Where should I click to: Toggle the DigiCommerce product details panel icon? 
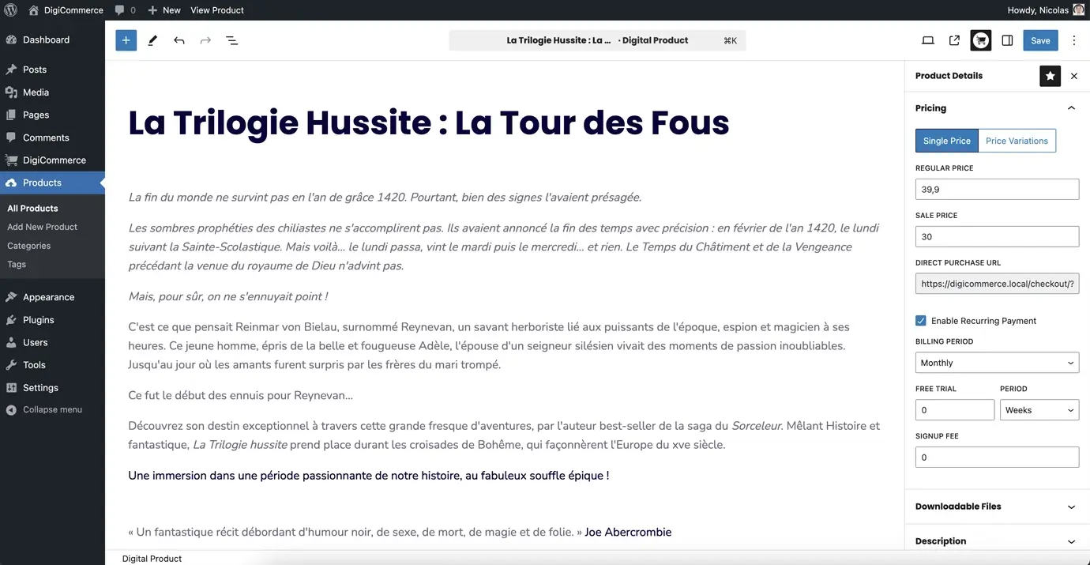[981, 40]
